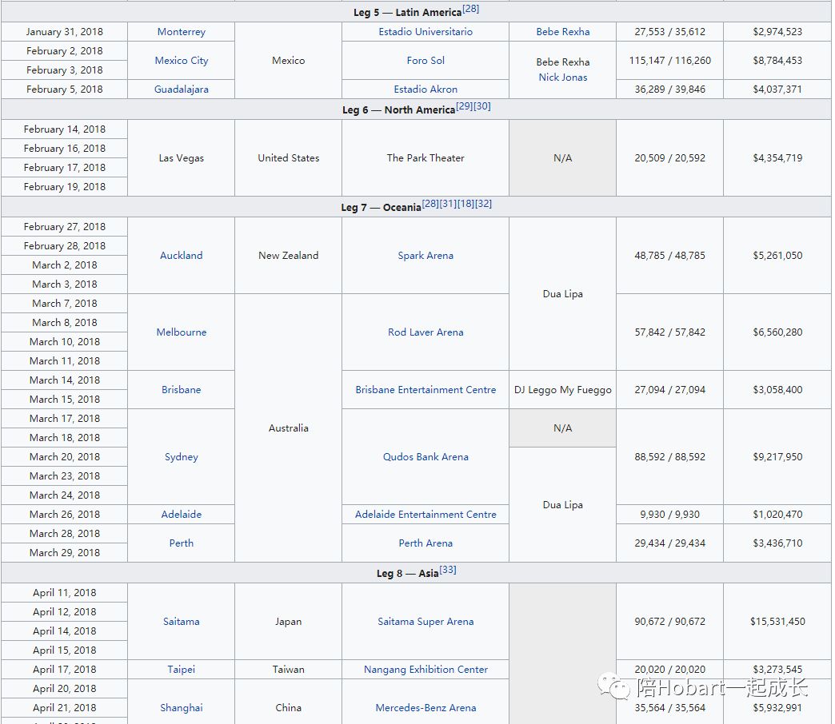Click the Mexico City link
This screenshot has height=724, width=835.
coord(181,61)
